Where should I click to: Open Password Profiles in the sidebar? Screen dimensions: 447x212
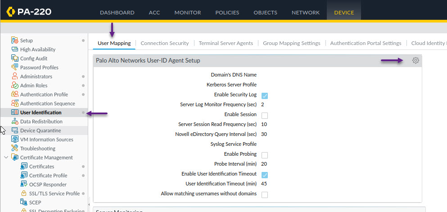[39, 68]
